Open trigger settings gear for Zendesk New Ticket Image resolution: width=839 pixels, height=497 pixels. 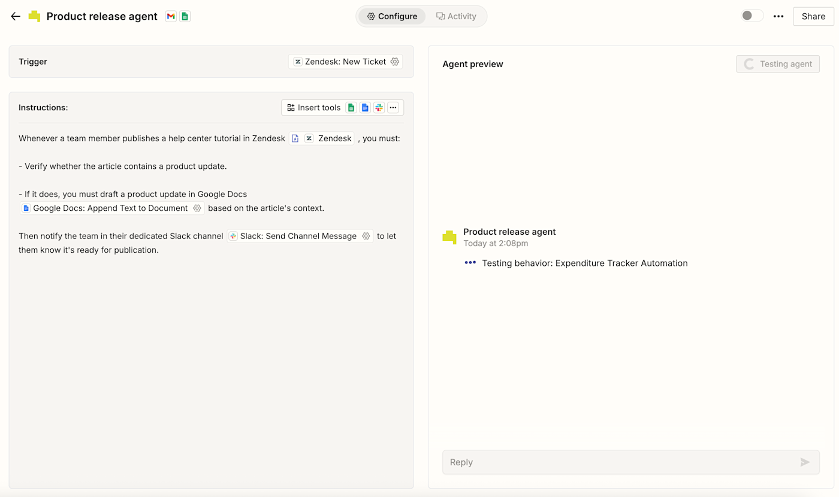pos(395,62)
